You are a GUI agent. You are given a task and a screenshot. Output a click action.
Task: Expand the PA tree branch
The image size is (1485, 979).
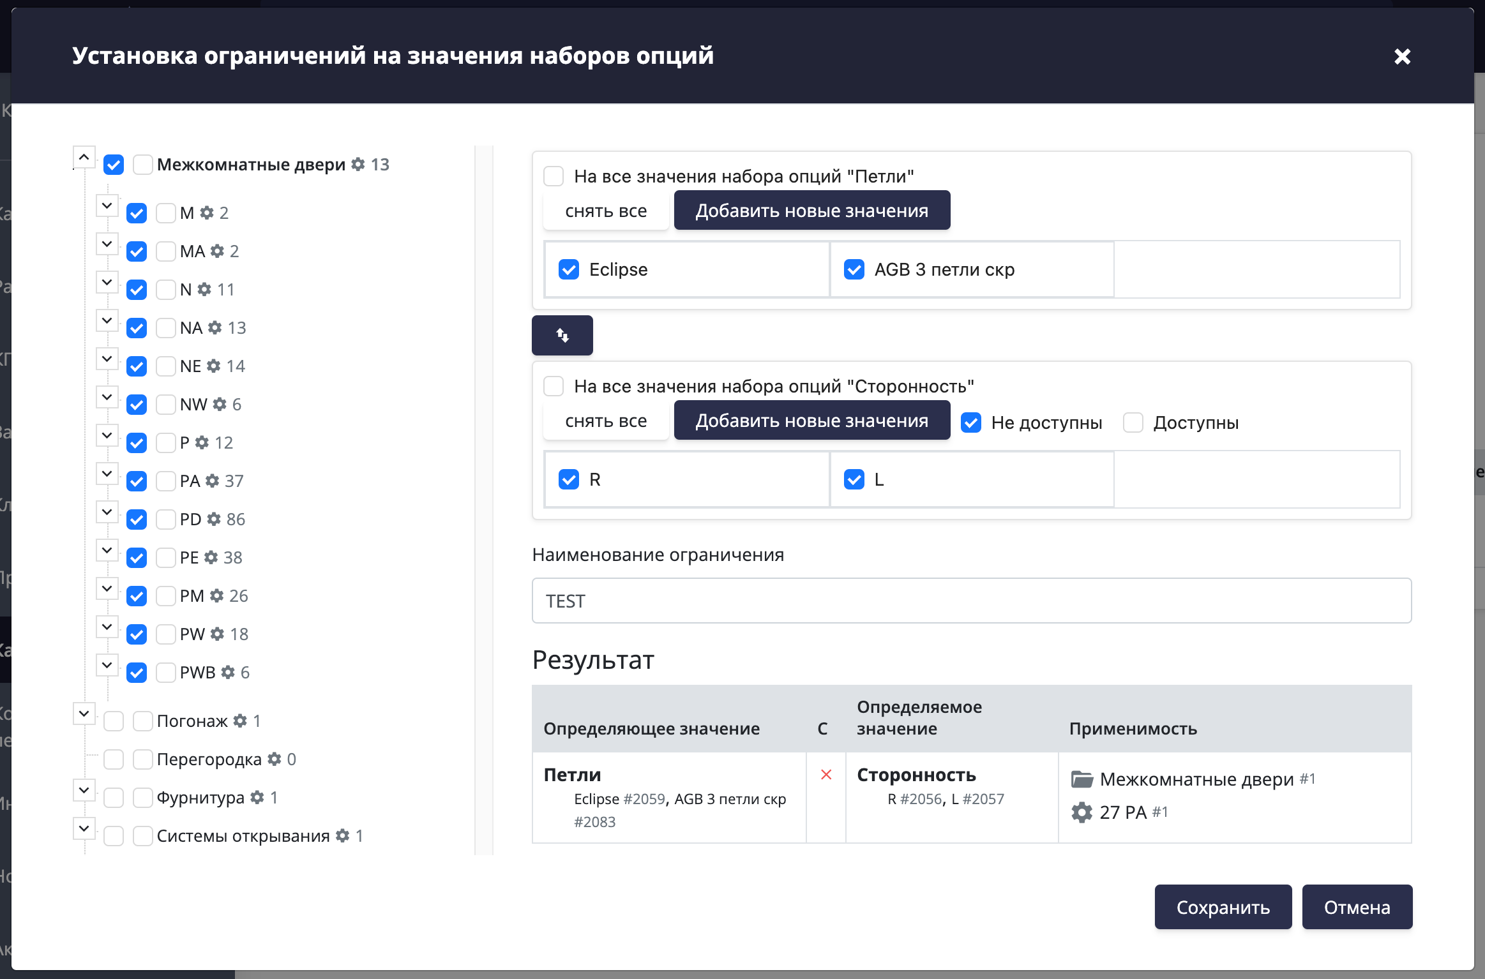point(107,474)
